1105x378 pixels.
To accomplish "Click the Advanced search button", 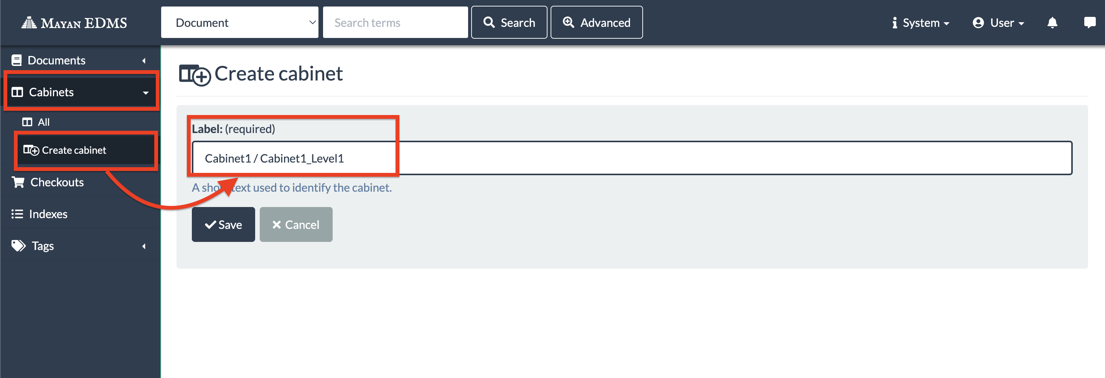I will point(596,22).
